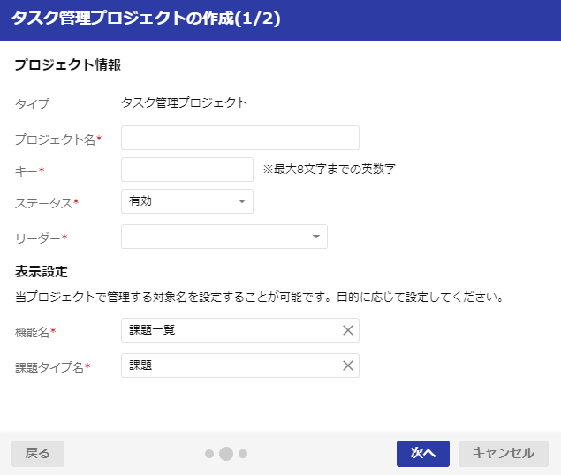The width and height of the screenshot is (561, 475).
Task: Go back with the 戻る button
Action: click(x=38, y=454)
